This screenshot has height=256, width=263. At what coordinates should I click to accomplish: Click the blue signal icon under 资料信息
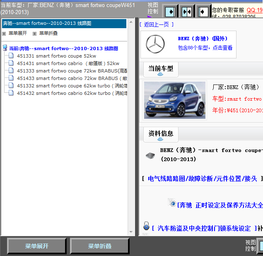tap(160, 139)
